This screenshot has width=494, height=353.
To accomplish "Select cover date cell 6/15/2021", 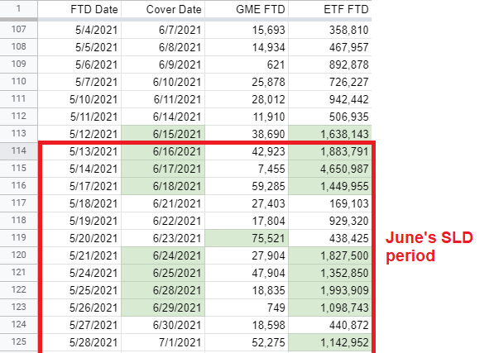I will point(163,134).
